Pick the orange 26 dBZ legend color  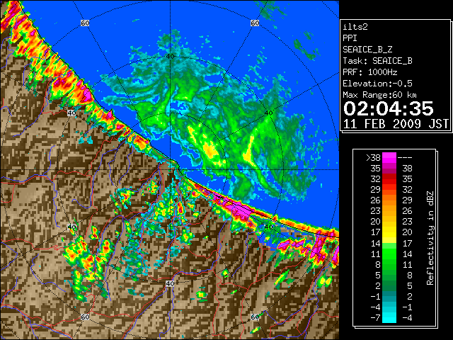coord(389,200)
